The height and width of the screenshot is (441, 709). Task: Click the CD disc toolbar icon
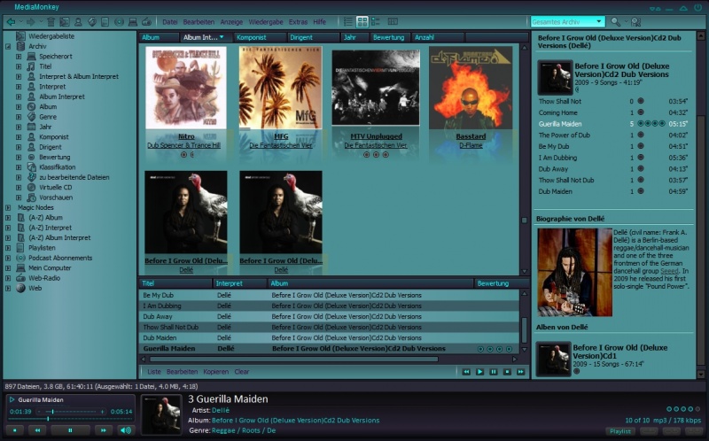pyautogui.click(x=119, y=21)
